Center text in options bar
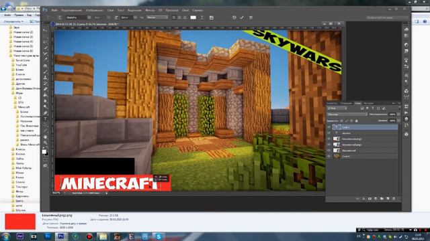Image resolution: width=430 pixels, height=241 pixels. 179,17
